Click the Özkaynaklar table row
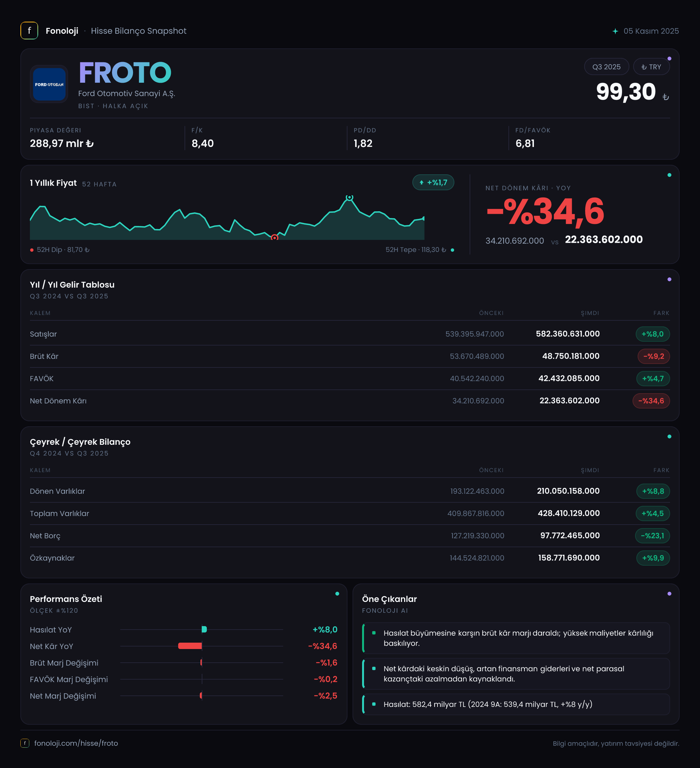Image resolution: width=700 pixels, height=768 pixels. [x=350, y=558]
